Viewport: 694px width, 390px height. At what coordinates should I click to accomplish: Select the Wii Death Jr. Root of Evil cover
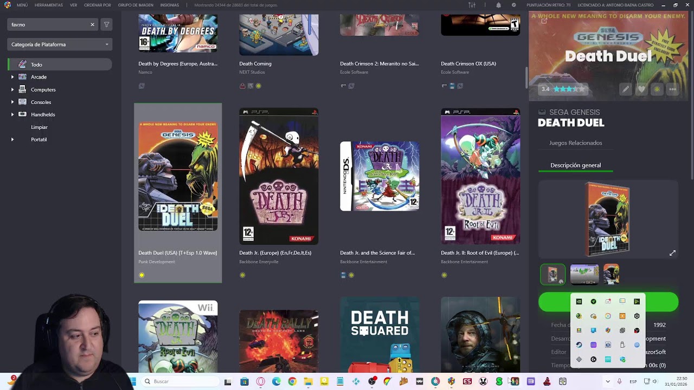[x=178, y=337]
